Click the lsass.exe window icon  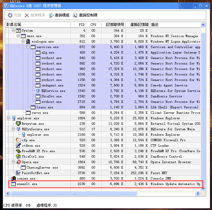click(33, 107)
